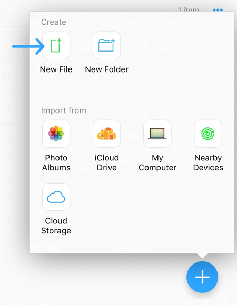The width and height of the screenshot is (237, 305).
Task: Select the blue New Folder icon
Action: tap(107, 45)
